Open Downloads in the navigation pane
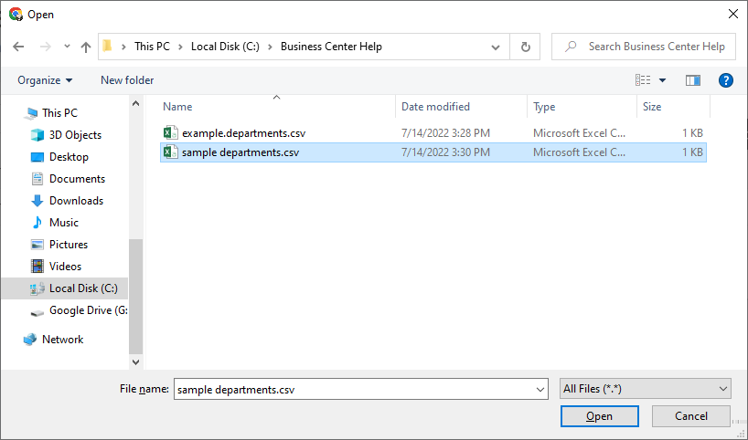748x440 pixels. click(x=76, y=201)
